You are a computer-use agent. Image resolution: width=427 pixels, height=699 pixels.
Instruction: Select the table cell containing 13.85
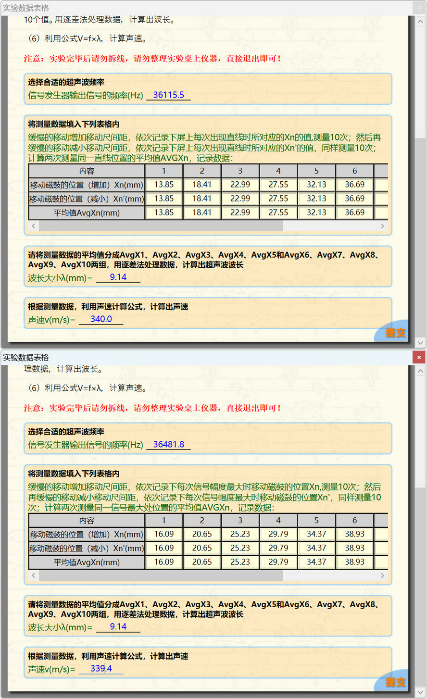click(163, 185)
